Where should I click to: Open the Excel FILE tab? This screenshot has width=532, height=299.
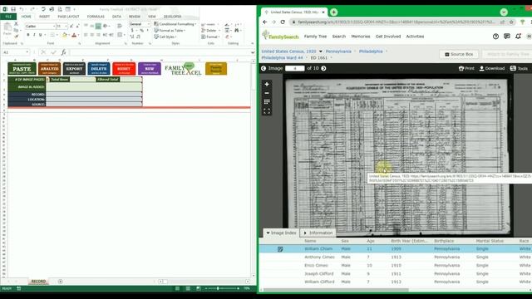(8, 17)
